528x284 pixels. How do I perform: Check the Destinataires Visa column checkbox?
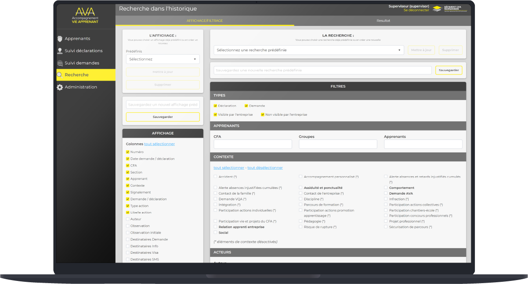[x=127, y=253]
